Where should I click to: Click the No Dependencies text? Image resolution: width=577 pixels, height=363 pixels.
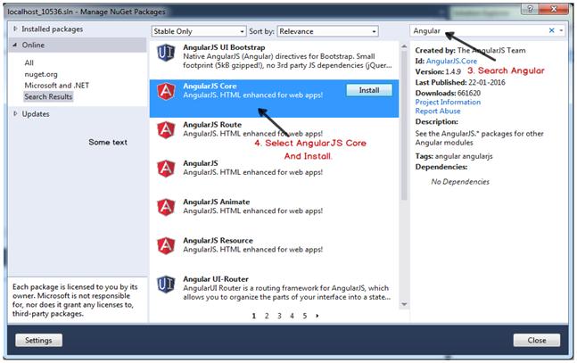(x=460, y=182)
